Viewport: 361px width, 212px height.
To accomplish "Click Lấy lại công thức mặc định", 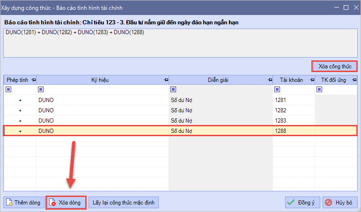I will (x=124, y=203).
